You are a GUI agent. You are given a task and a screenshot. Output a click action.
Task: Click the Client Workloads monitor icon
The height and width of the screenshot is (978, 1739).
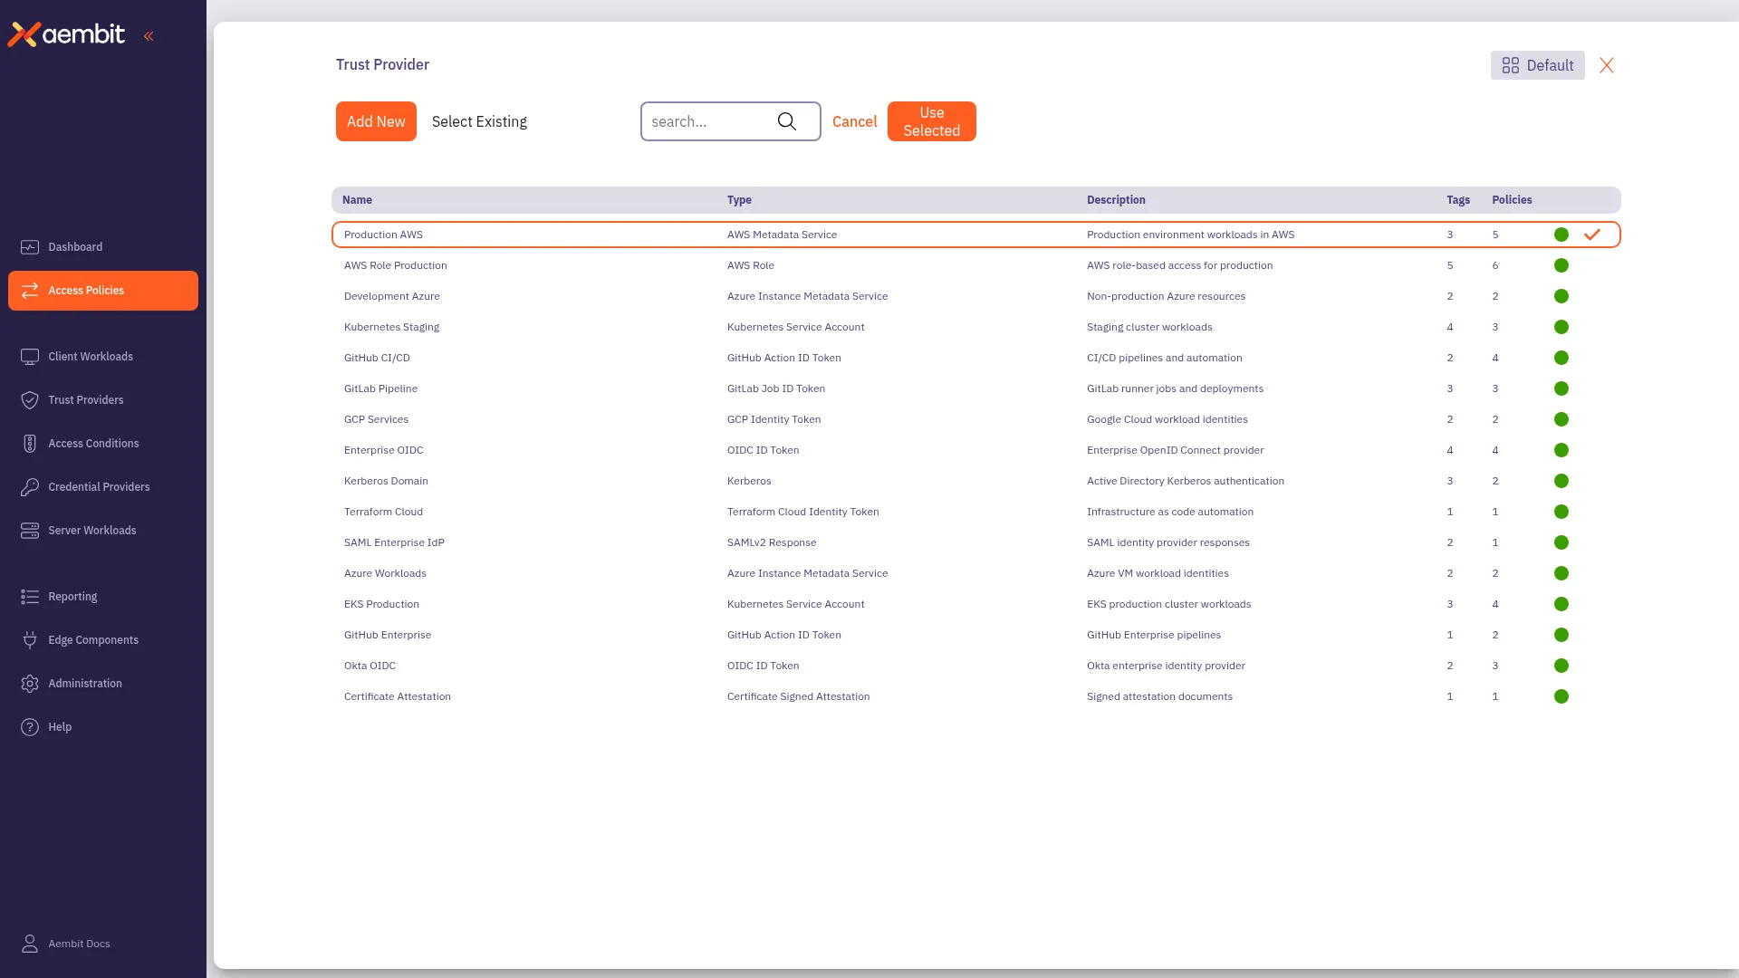[x=30, y=357]
